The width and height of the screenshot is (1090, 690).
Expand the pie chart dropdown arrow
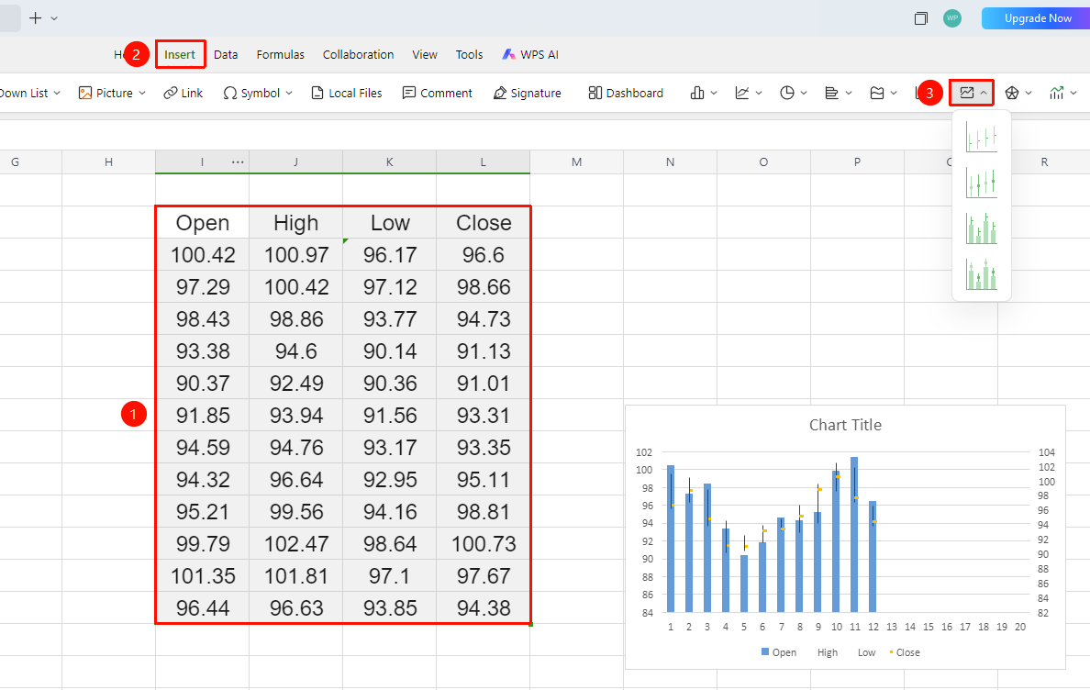[804, 93]
